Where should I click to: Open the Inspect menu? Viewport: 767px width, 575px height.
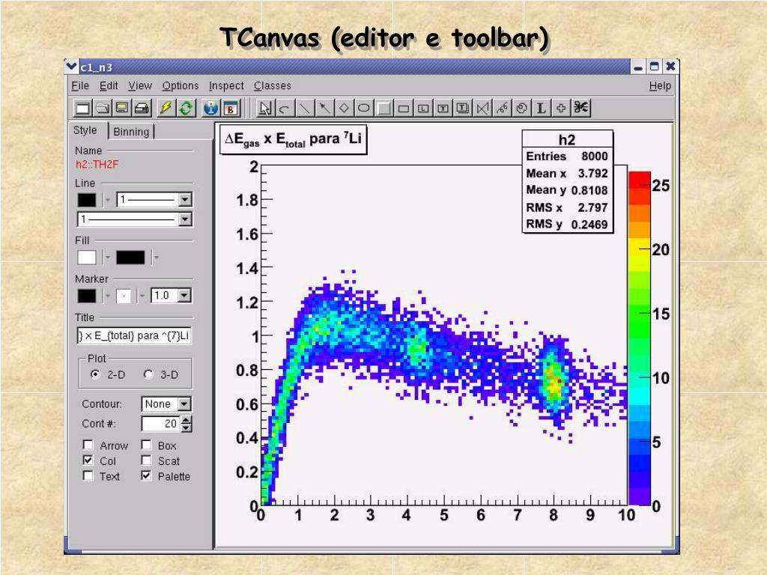coord(226,86)
